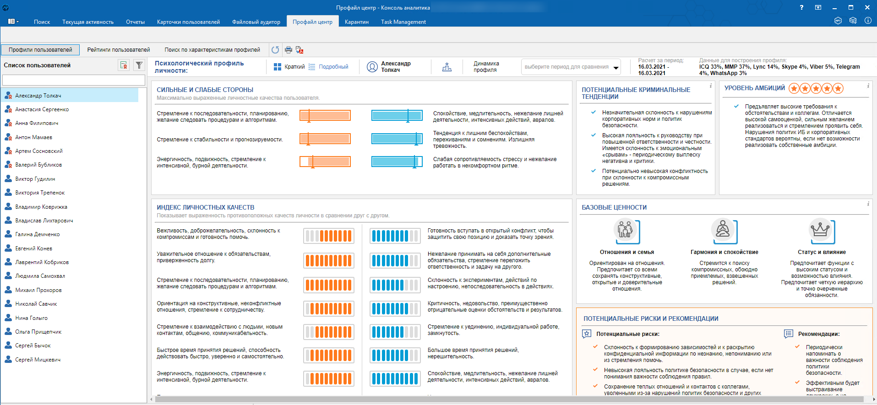Viewport: 877px width, 405px height.
Task: Click the user icon beside Нина Голыго
Action: (x=8, y=318)
